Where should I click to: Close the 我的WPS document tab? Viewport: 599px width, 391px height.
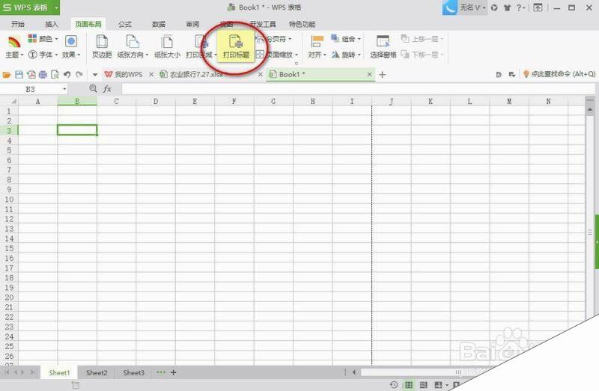pyautogui.click(x=151, y=74)
